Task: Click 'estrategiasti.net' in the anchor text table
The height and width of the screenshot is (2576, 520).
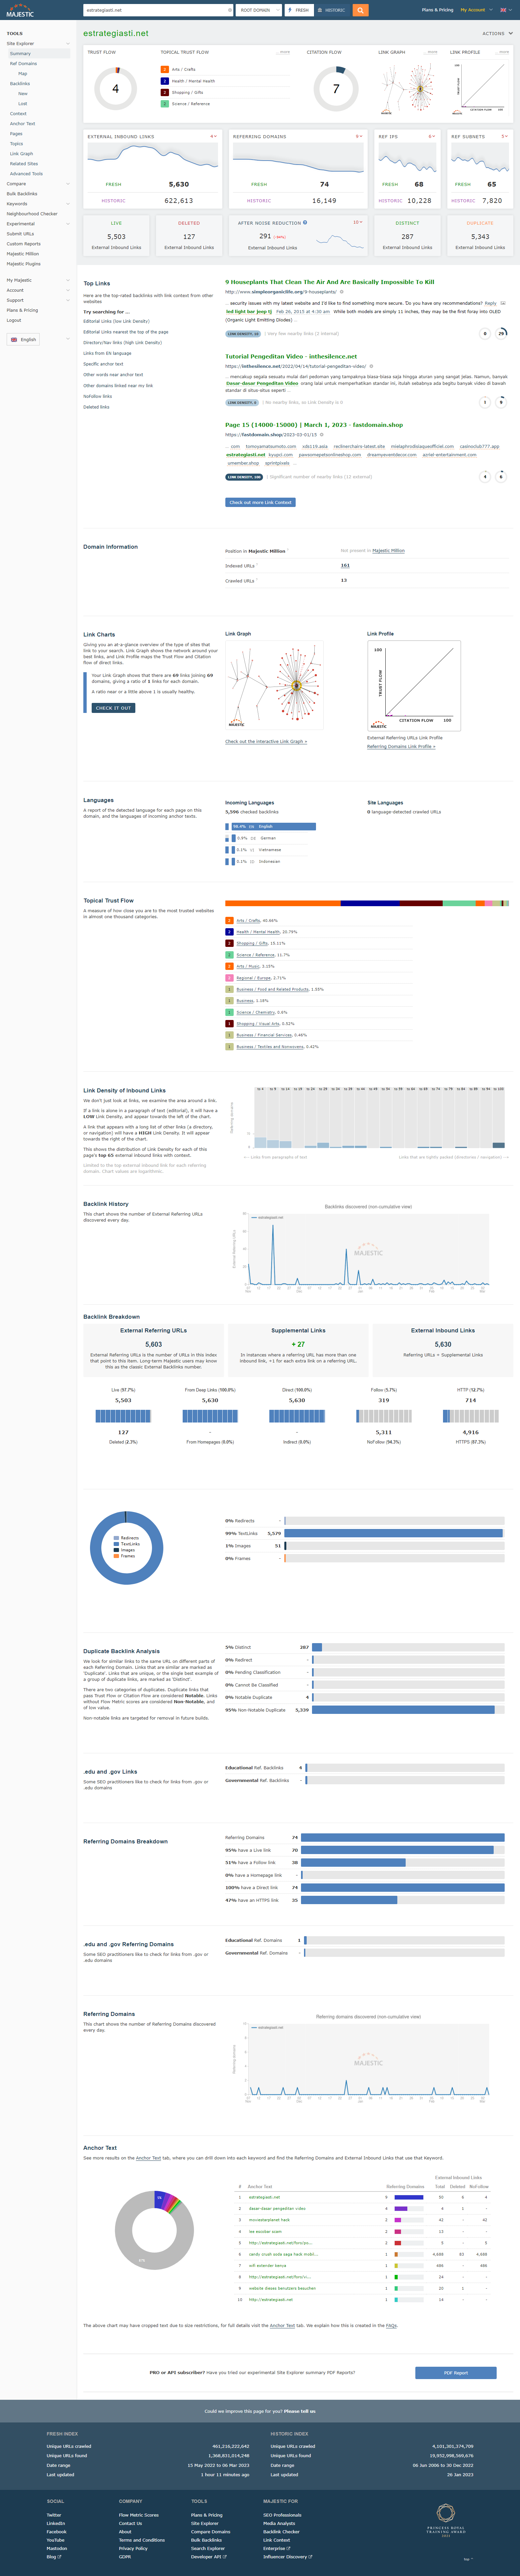Action: click(264, 2197)
